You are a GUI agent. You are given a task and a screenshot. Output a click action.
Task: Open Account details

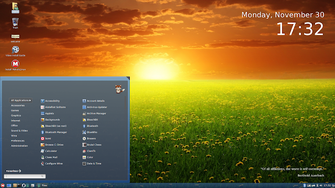tap(93, 101)
